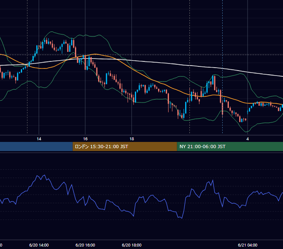Click the NY 21:00-06:00 JST session bar
The image size is (283, 249).
pyautogui.click(x=230, y=146)
